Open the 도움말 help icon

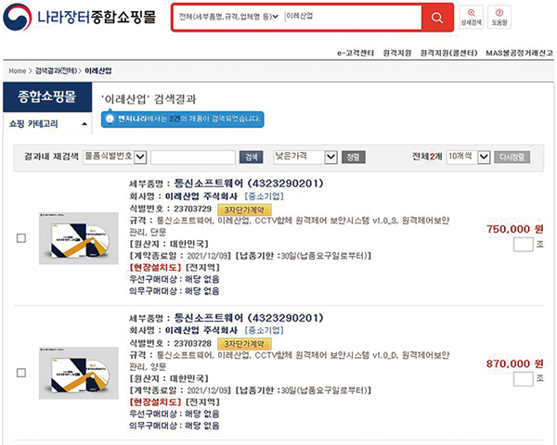[499, 17]
